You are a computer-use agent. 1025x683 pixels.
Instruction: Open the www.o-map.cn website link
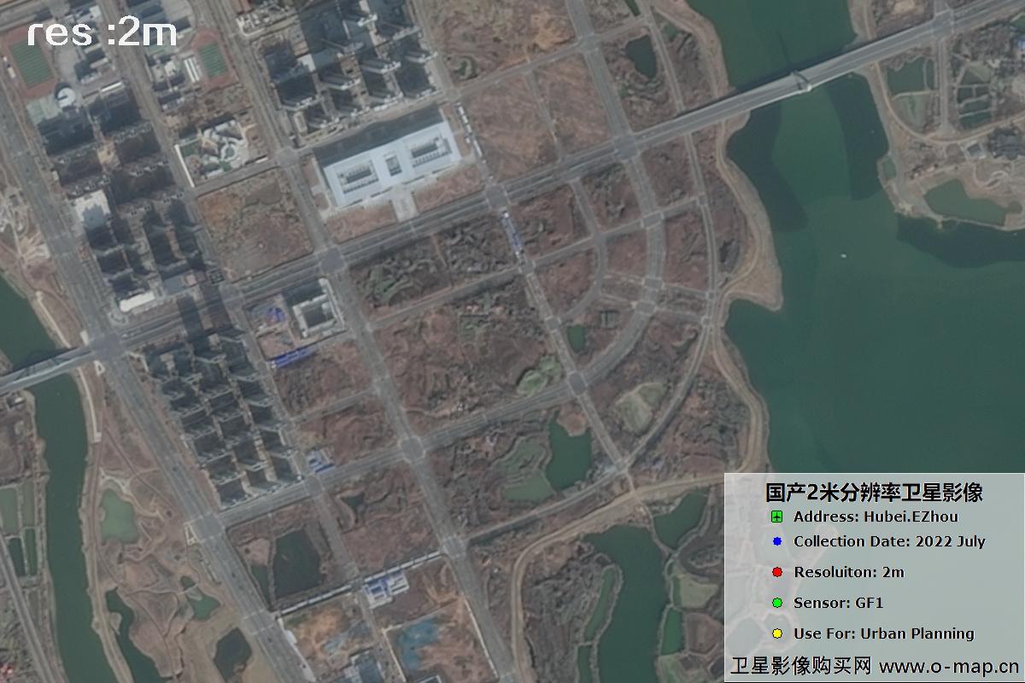pos(948,665)
